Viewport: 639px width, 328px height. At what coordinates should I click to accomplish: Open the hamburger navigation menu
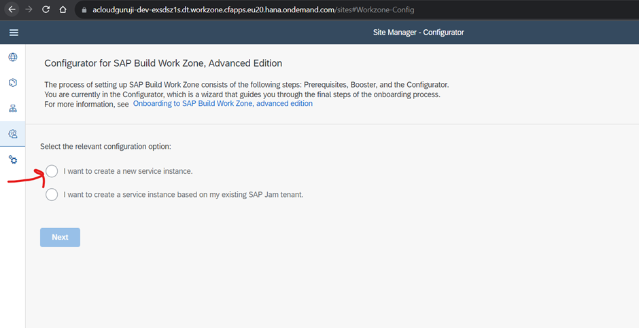[x=14, y=33]
